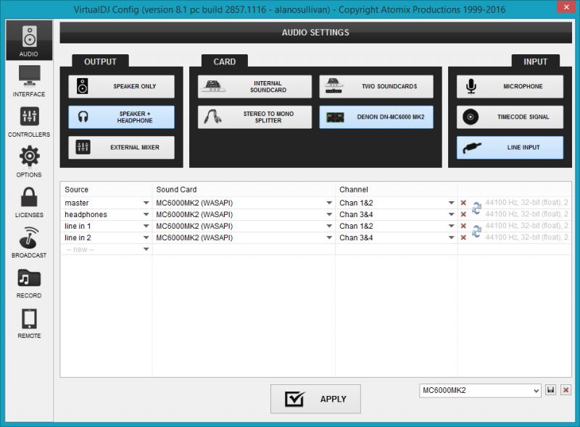Viewport: 580px width, 427px height.
Task: Expand the headphones source dropdown
Action: point(146,215)
